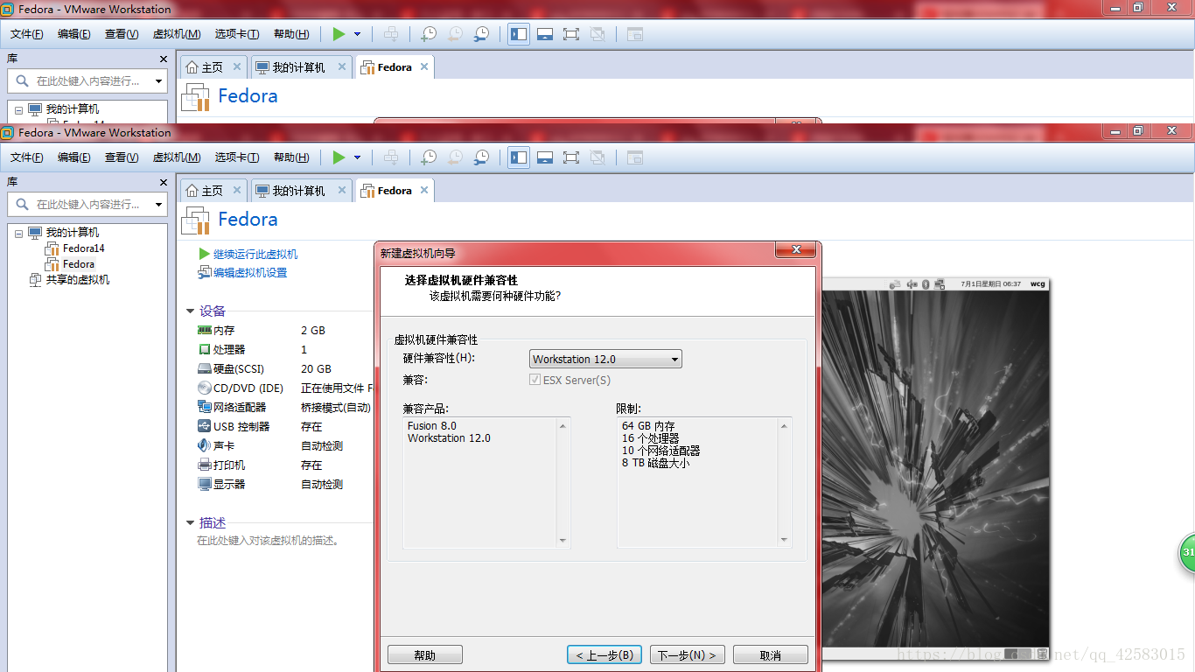Screen dimensions: 1195x672
Task: Click the full screen icon in back window toolbar
Action: pyautogui.click(x=571, y=34)
